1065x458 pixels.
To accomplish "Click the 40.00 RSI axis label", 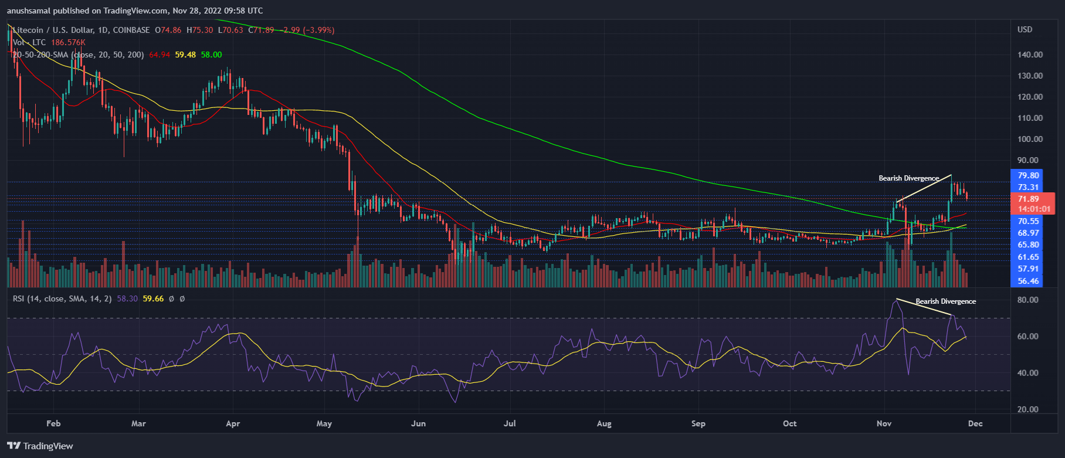I will coord(1028,373).
